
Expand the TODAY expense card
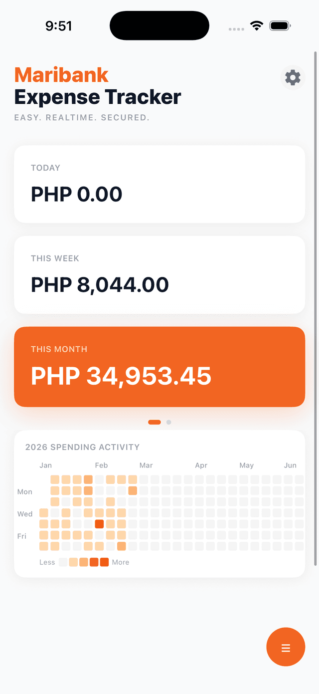click(x=159, y=184)
